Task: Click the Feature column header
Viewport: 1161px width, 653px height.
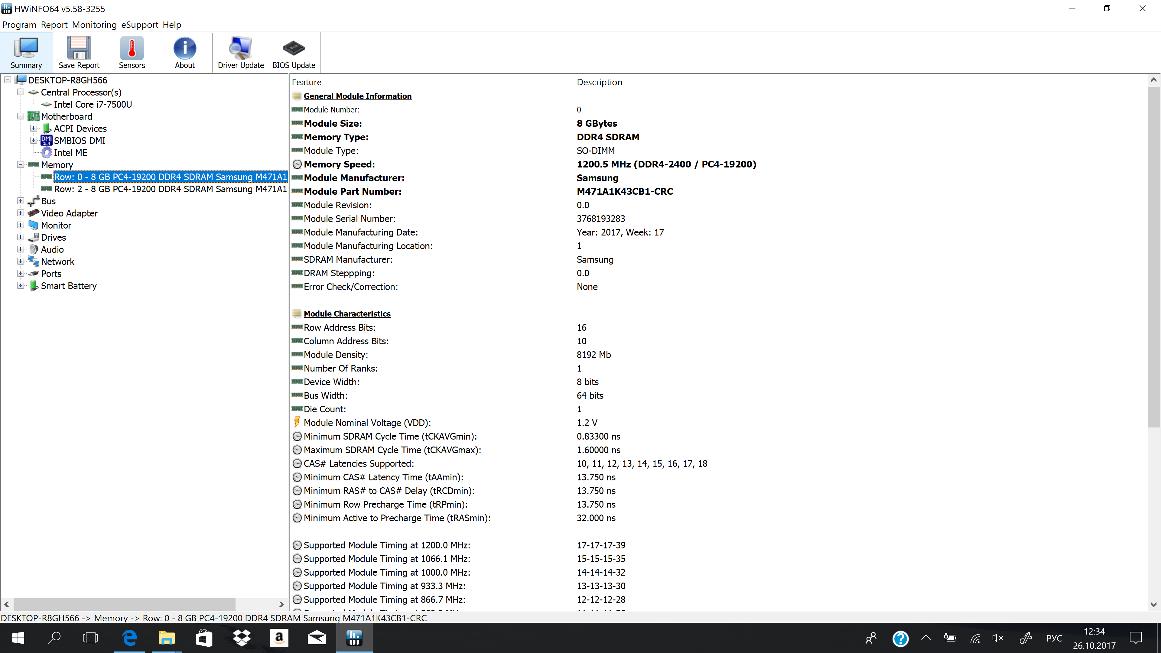Action: click(432, 82)
